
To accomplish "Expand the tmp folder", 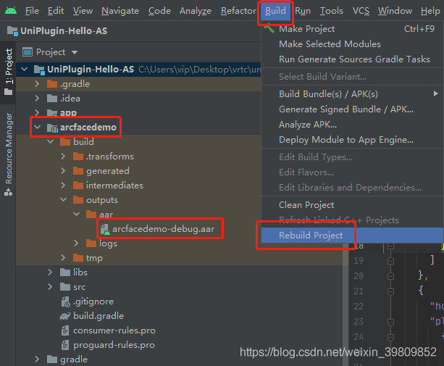I will tap(63, 258).
